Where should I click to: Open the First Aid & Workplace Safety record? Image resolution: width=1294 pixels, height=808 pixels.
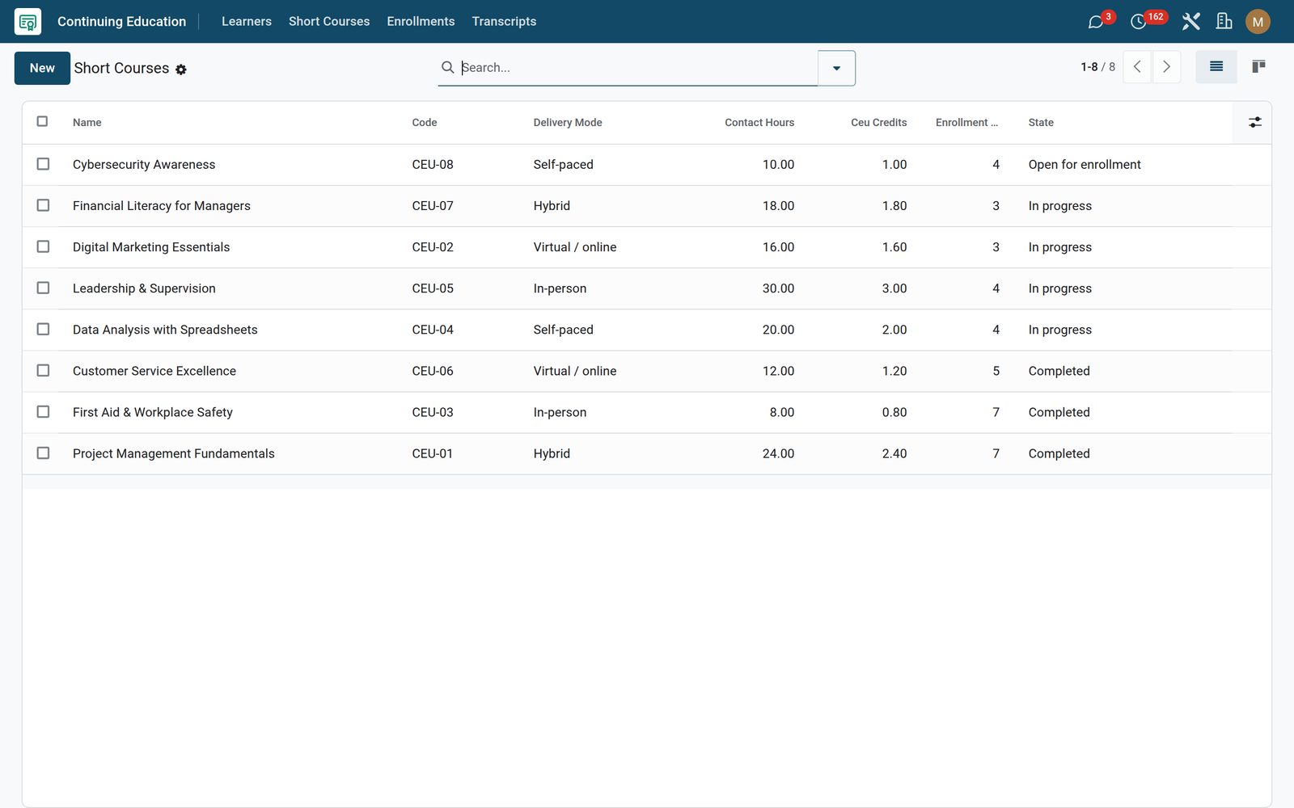153,412
